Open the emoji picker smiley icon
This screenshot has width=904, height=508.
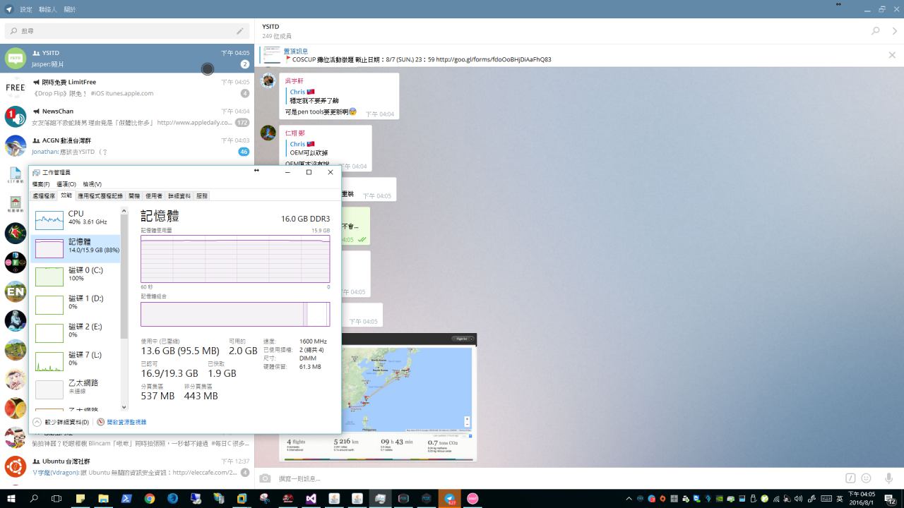866,478
